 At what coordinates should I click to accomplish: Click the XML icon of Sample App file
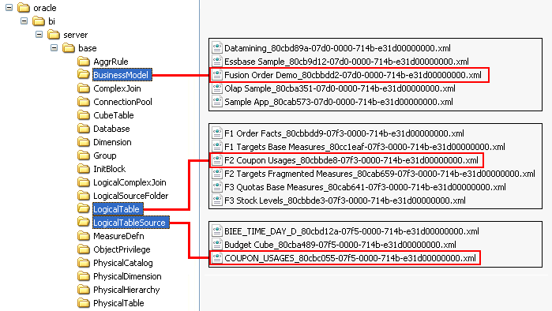(x=217, y=102)
